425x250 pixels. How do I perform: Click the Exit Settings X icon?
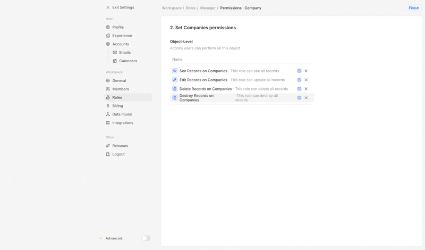[x=108, y=7]
